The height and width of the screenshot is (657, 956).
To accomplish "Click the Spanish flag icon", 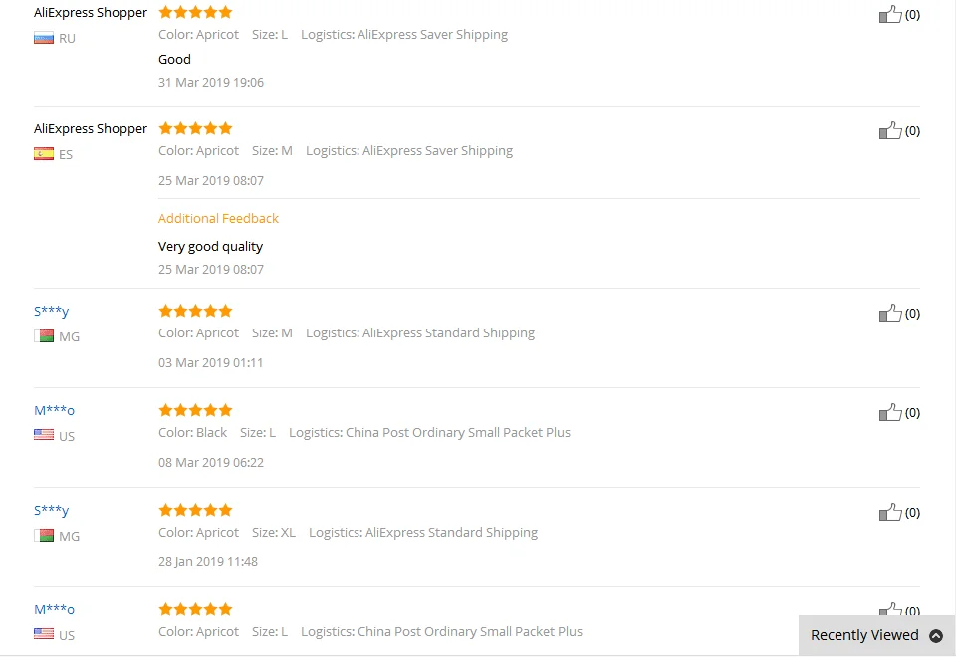I will coord(43,154).
